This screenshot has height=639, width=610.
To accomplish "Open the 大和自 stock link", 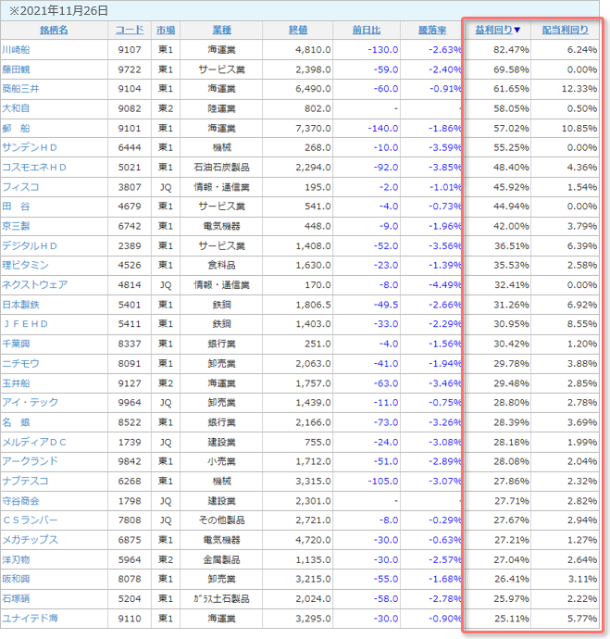I will tap(16, 108).
